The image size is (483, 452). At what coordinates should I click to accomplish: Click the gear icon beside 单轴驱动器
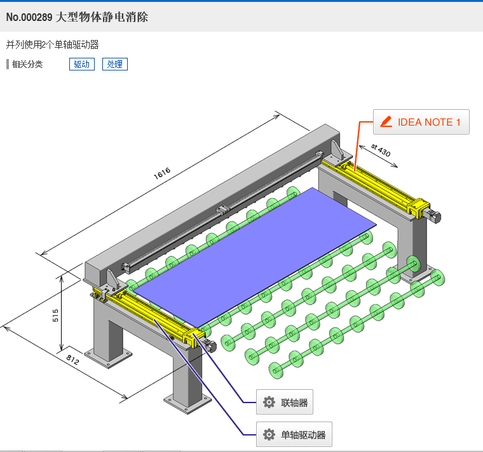click(x=269, y=434)
